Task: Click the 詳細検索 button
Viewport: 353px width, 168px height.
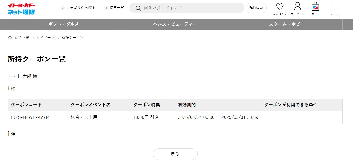Action: [256, 8]
